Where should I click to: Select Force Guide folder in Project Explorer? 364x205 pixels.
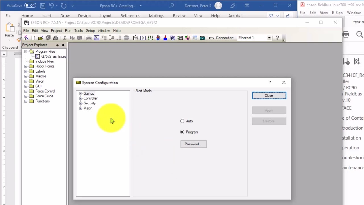44,96
